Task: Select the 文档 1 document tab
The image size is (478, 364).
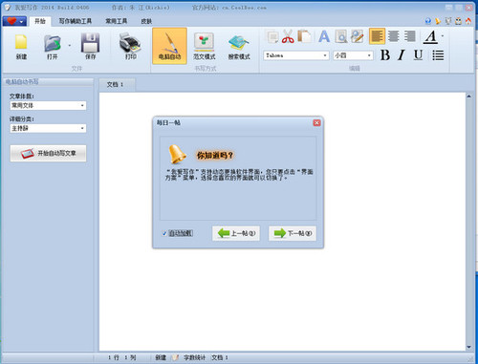Action: (x=117, y=85)
